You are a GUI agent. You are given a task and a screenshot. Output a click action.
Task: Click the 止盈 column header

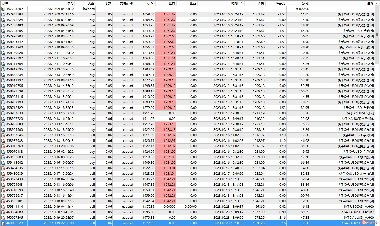187,3
